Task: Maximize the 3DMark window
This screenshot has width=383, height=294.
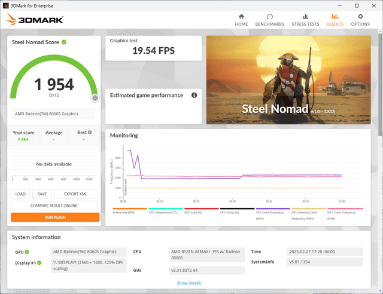Action: point(357,5)
